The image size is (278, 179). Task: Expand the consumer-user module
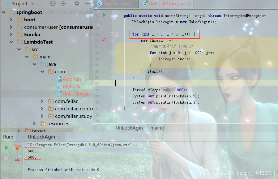pyautogui.click(x=11, y=27)
